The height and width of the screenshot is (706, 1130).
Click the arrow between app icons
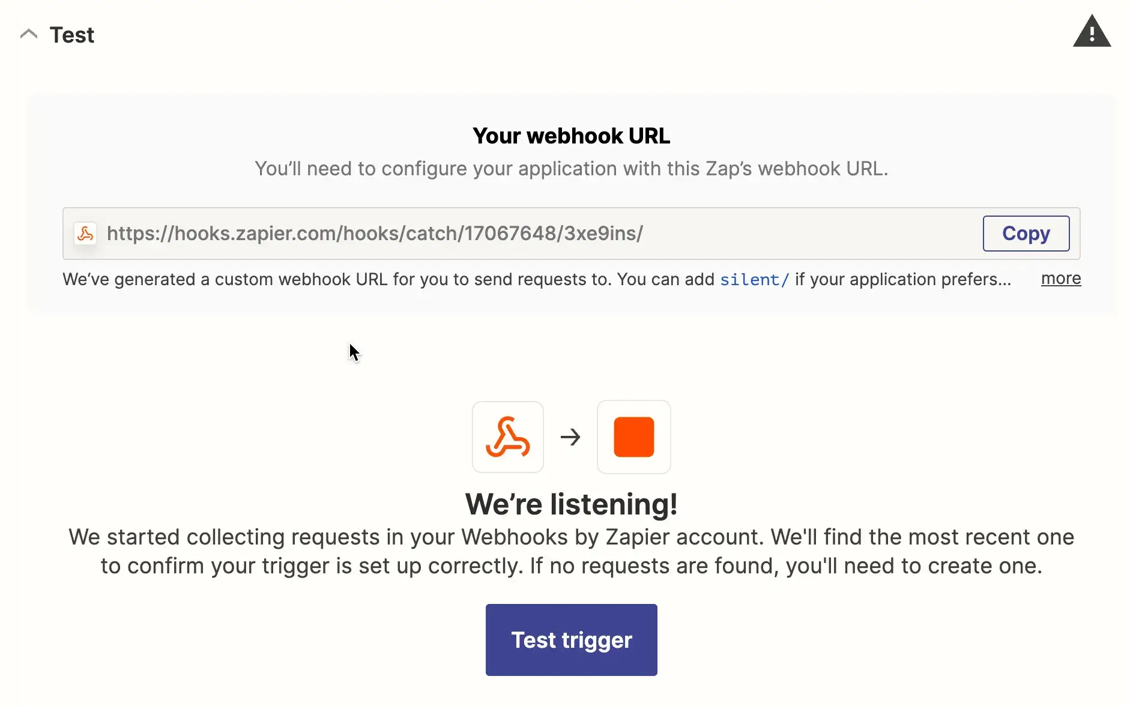[x=570, y=437]
